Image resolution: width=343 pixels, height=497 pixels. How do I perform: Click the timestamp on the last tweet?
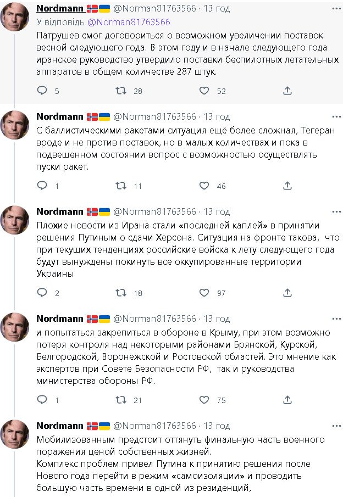(217, 426)
